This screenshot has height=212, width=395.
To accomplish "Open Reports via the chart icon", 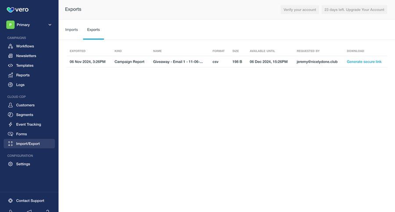I will pos(11,75).
